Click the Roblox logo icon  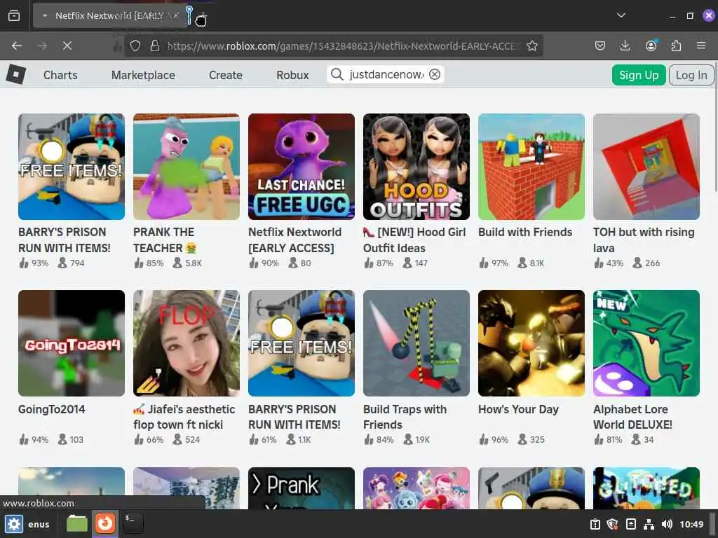16,74
